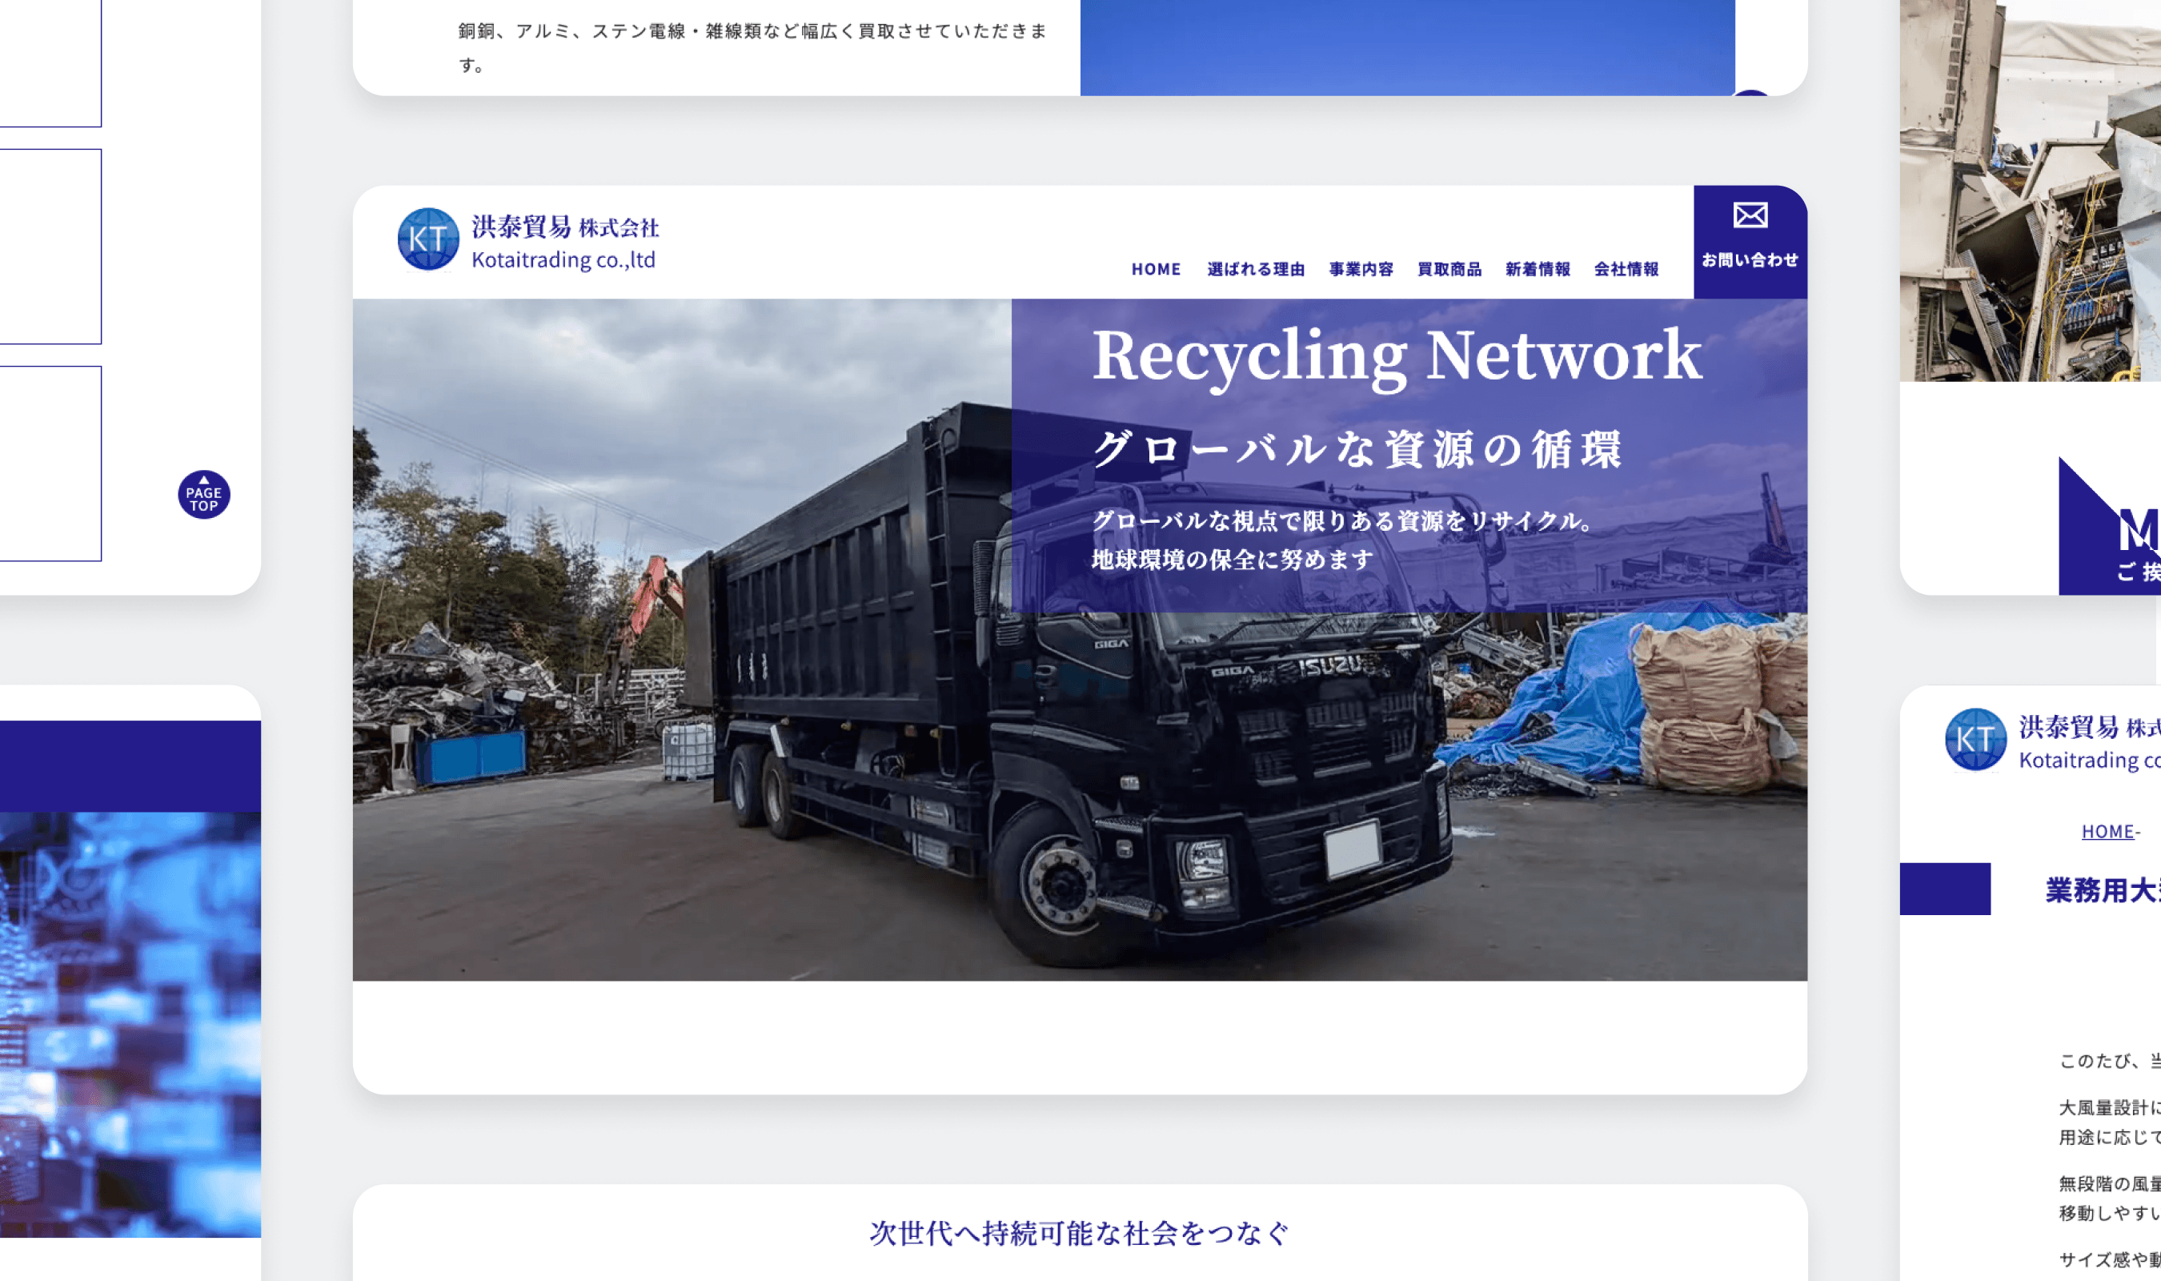Open the 選ばれる理由 navigation item
Screen dimensions: 2161x1281
[x=1257, y=269]
